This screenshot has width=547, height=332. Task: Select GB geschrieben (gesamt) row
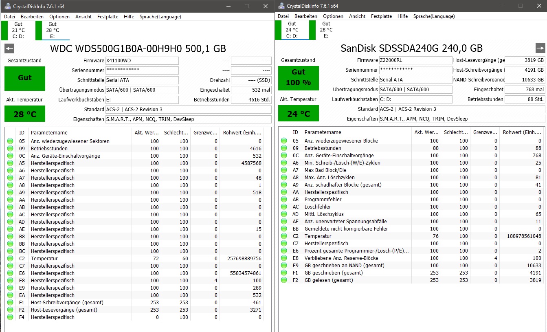pos(411,273)
